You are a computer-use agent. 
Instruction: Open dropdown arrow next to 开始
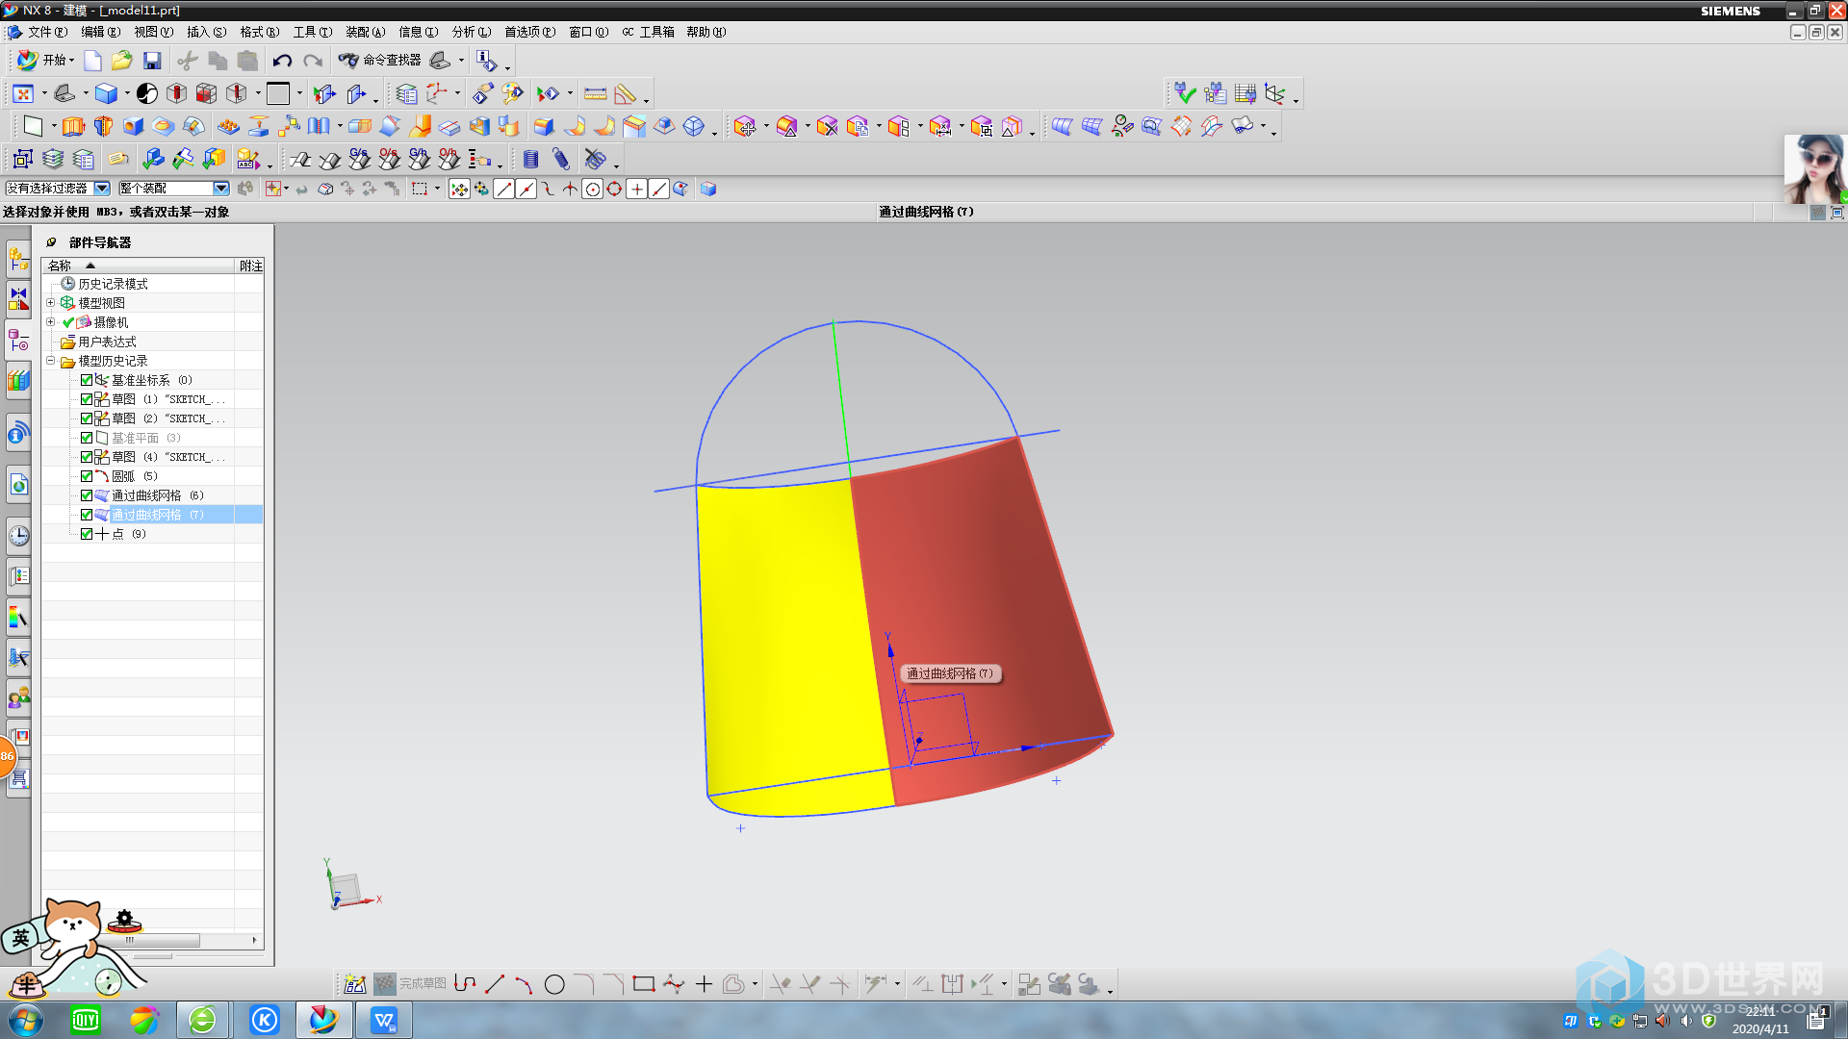[x=72, y=61]
